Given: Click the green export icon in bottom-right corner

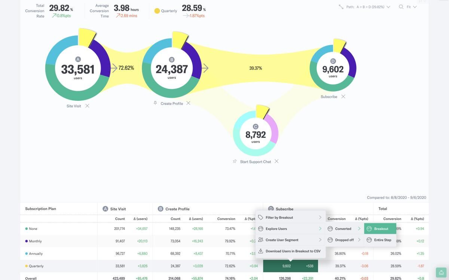Looking at the screenshot, I should click(x=440, y=272).
